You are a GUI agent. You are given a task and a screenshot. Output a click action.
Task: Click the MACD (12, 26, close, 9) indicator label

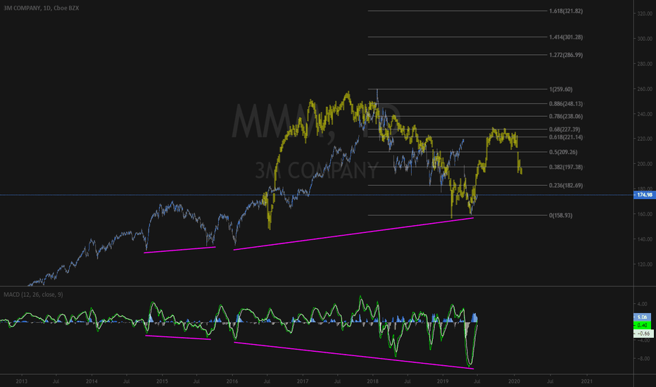pos(34,295)
